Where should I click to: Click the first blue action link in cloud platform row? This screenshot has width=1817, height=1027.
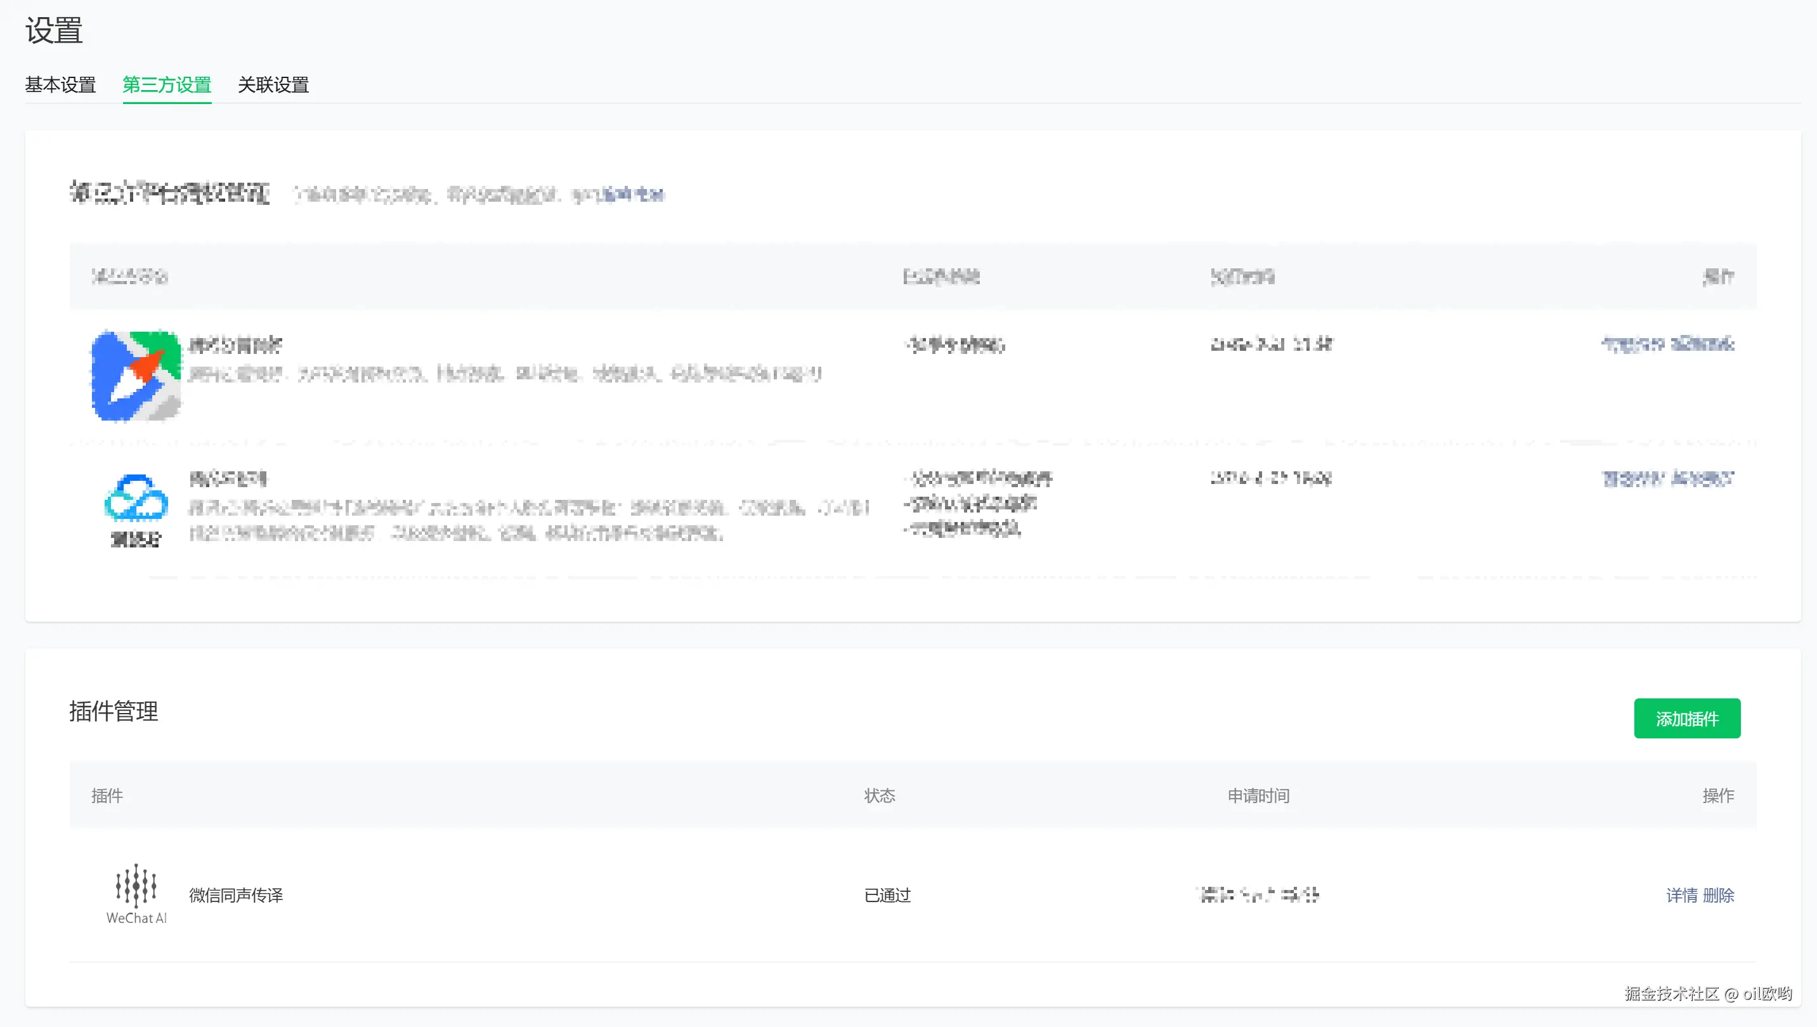(x=1632, y=479)
